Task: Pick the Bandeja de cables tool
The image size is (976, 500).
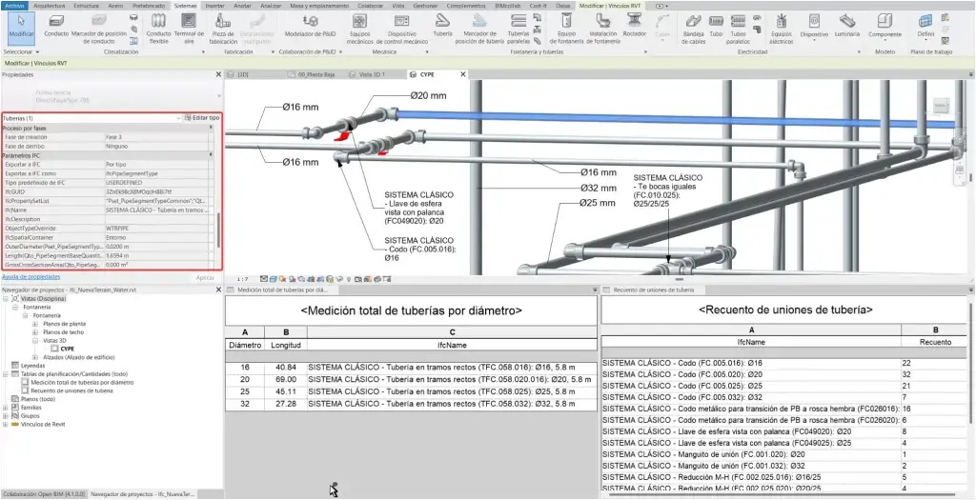Action: [693, 29]
